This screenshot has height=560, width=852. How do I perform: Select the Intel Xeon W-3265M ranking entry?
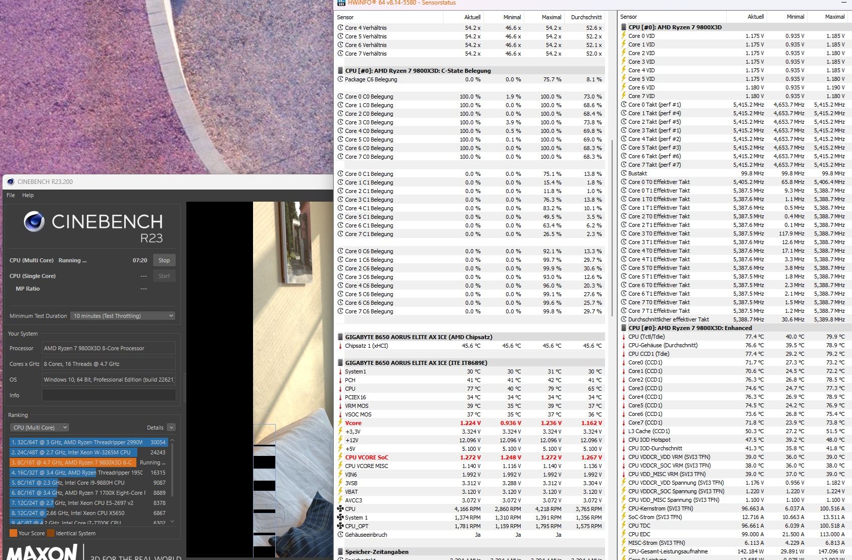88,452
